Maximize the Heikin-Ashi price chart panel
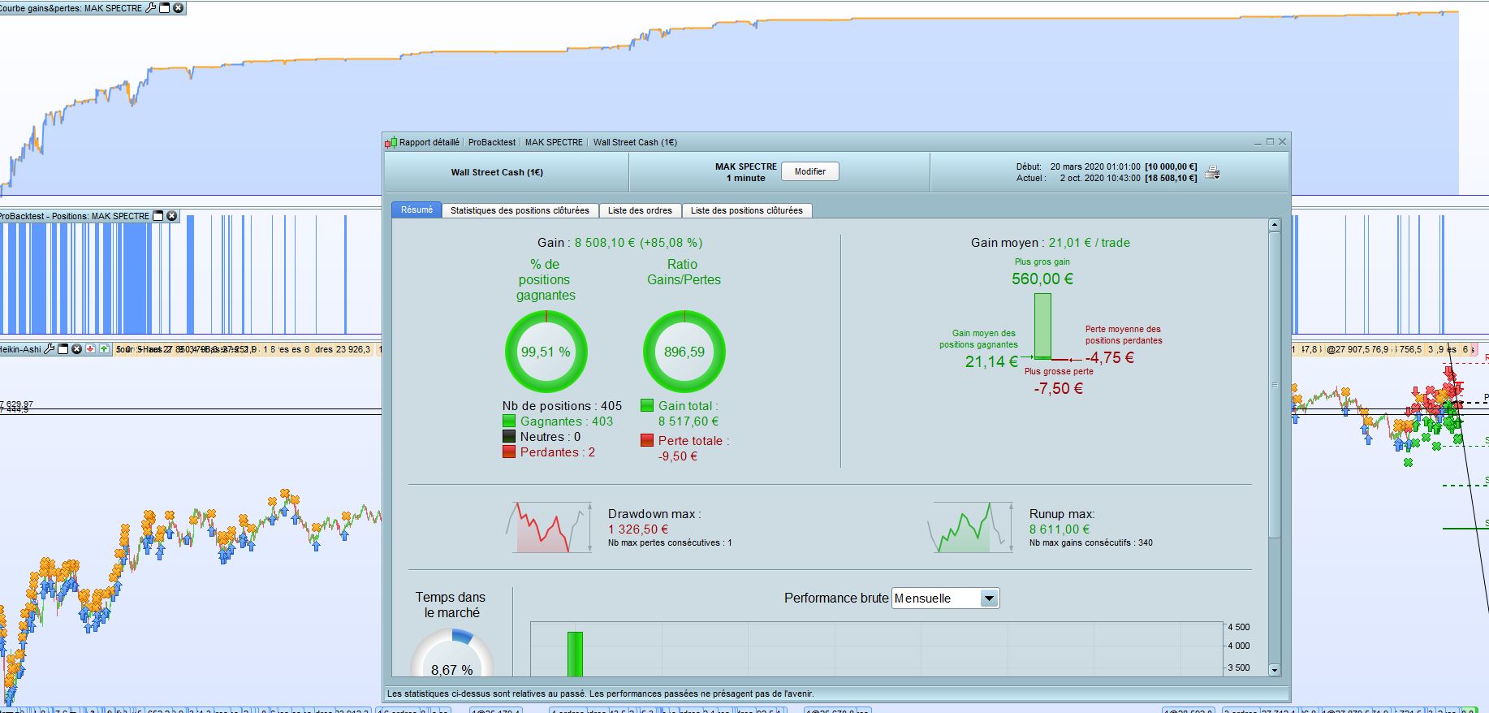The height and width of the screenshot is (713, 1489). (x=63, y=349)
